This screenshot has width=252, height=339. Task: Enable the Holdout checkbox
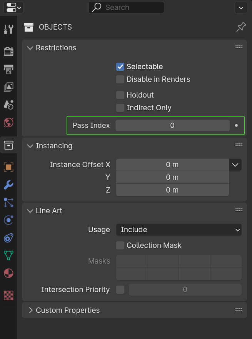coord(120,95)
